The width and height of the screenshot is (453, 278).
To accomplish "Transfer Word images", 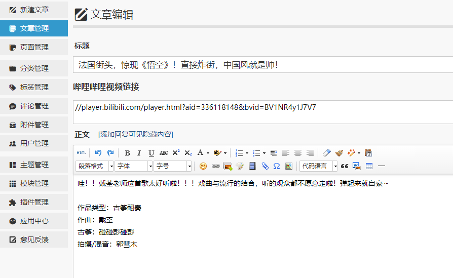I will click(x=357, y=166).
